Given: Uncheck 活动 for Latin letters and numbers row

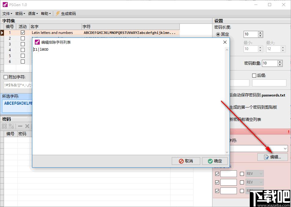Looking at the screenshot, I should click(23, 33).
